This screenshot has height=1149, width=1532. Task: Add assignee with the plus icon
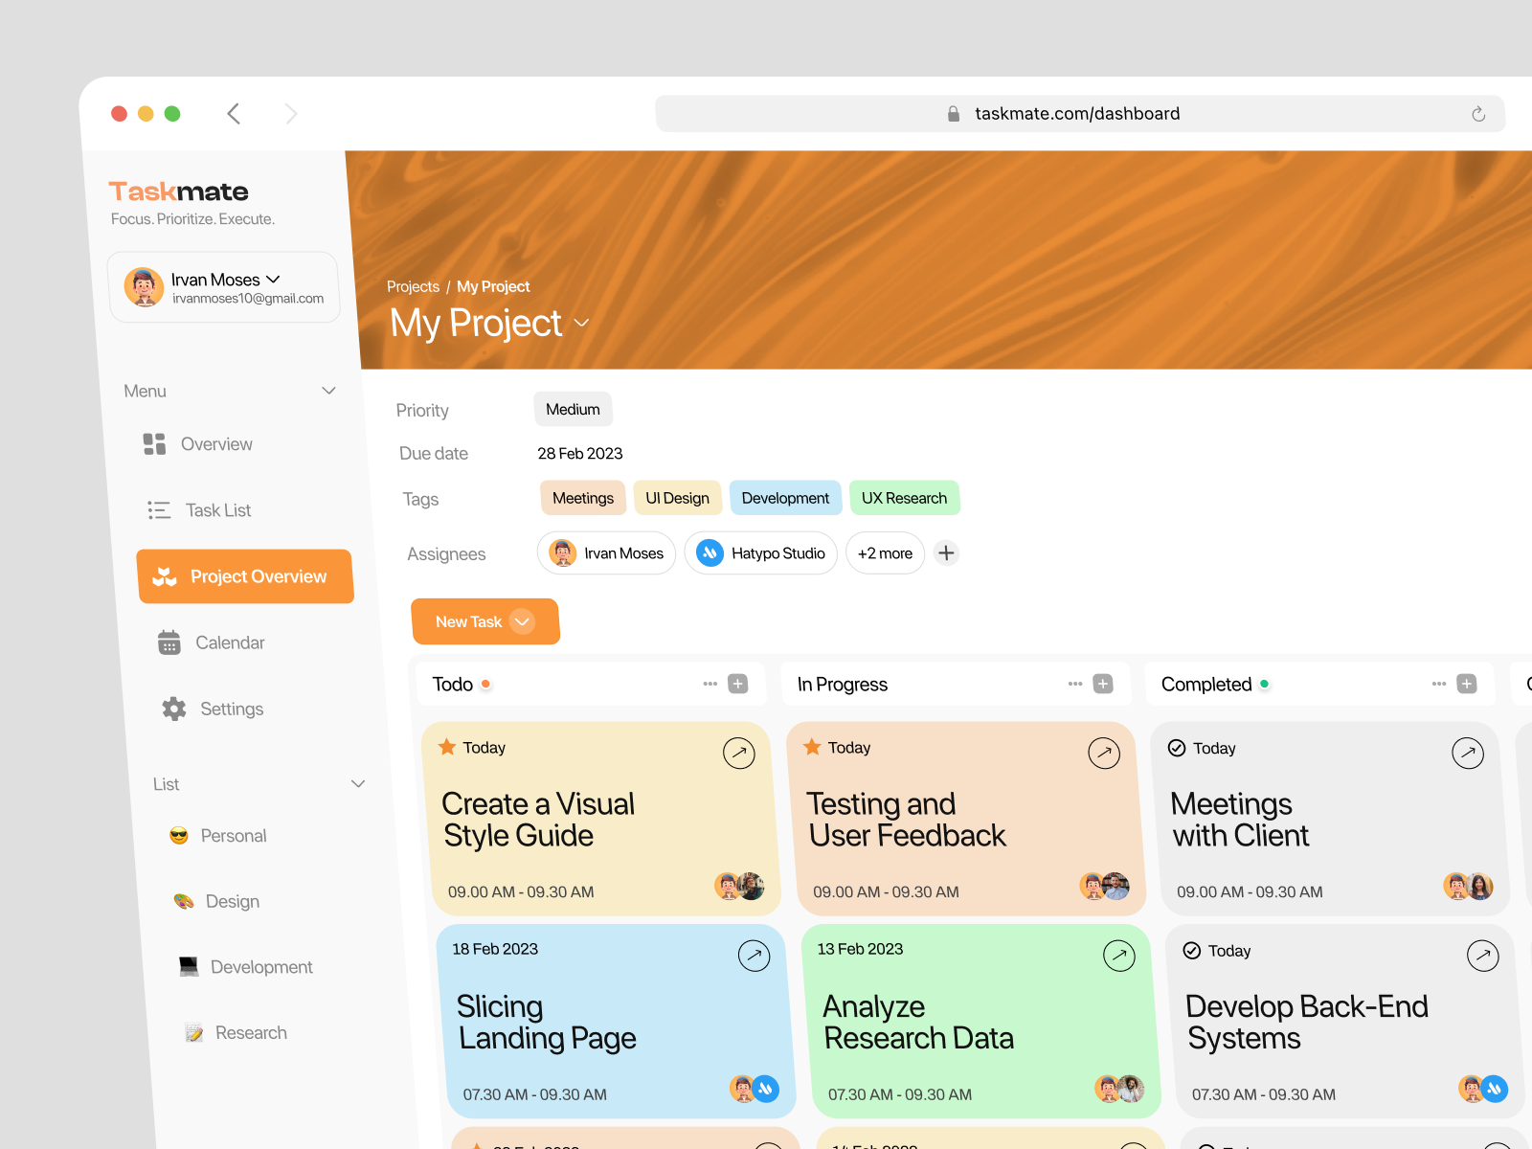click(946, 553)
